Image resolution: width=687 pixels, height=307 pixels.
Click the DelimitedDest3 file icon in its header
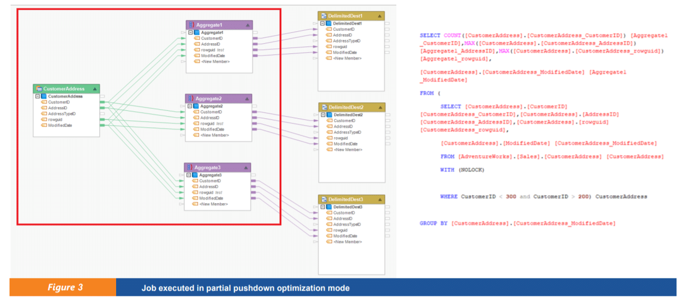pyautogui.click(x=325, y=200)
